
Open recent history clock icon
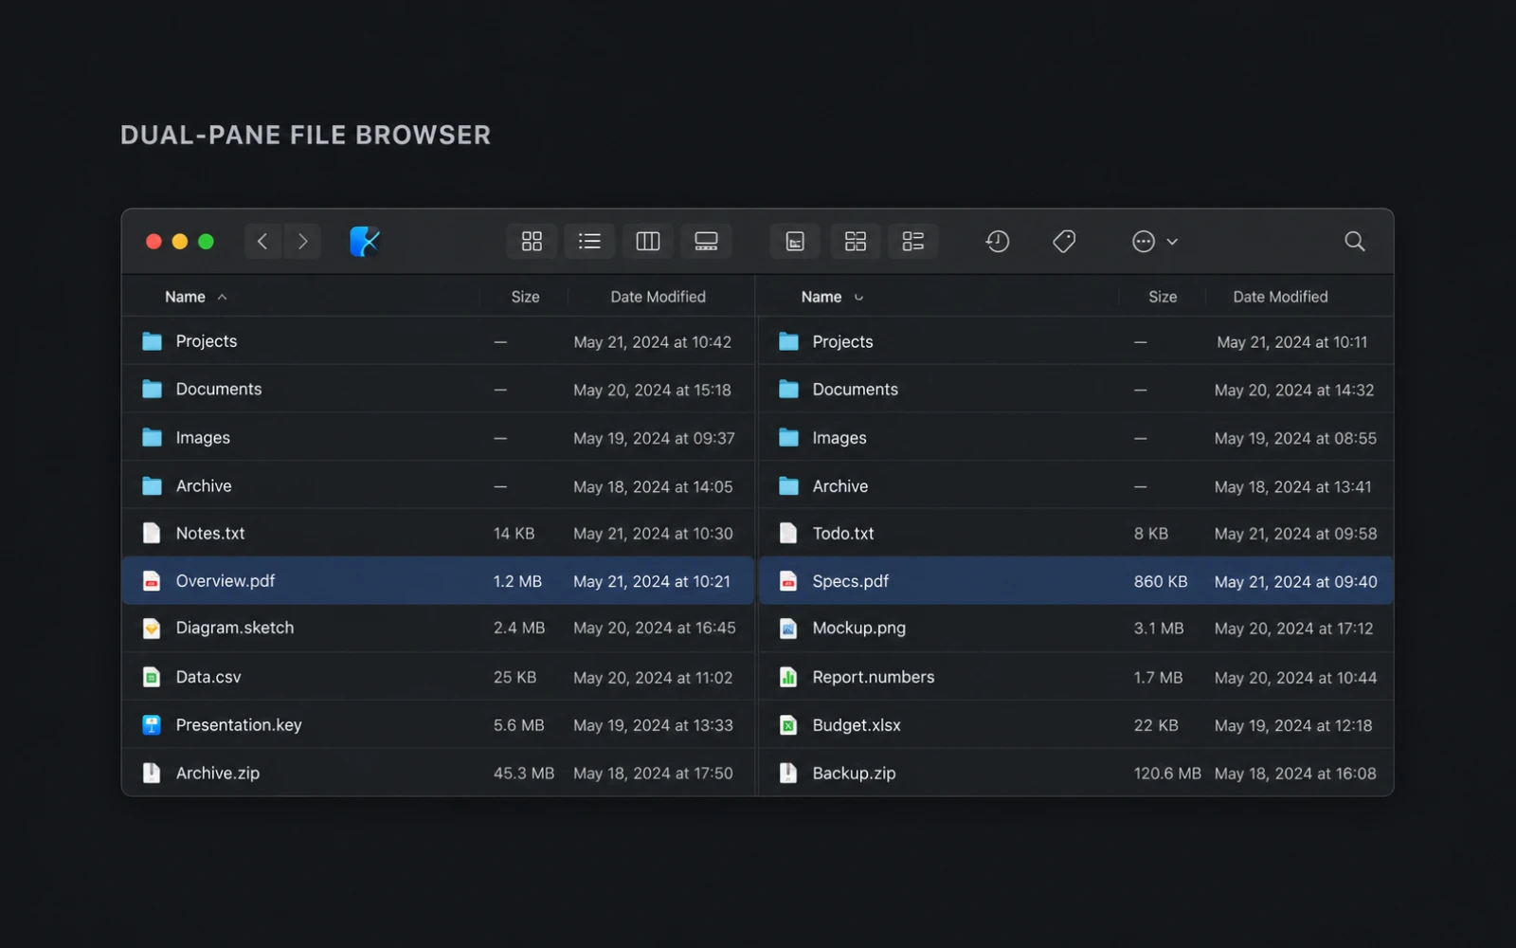tap(997, 242)
